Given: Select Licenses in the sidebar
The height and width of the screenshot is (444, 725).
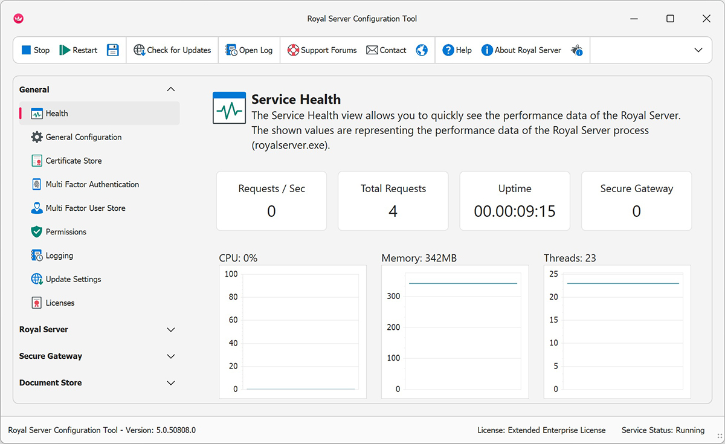Looking at the screenshot, I should click(60, 303).
